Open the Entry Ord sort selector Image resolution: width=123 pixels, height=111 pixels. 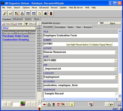(x=7, y=24)
